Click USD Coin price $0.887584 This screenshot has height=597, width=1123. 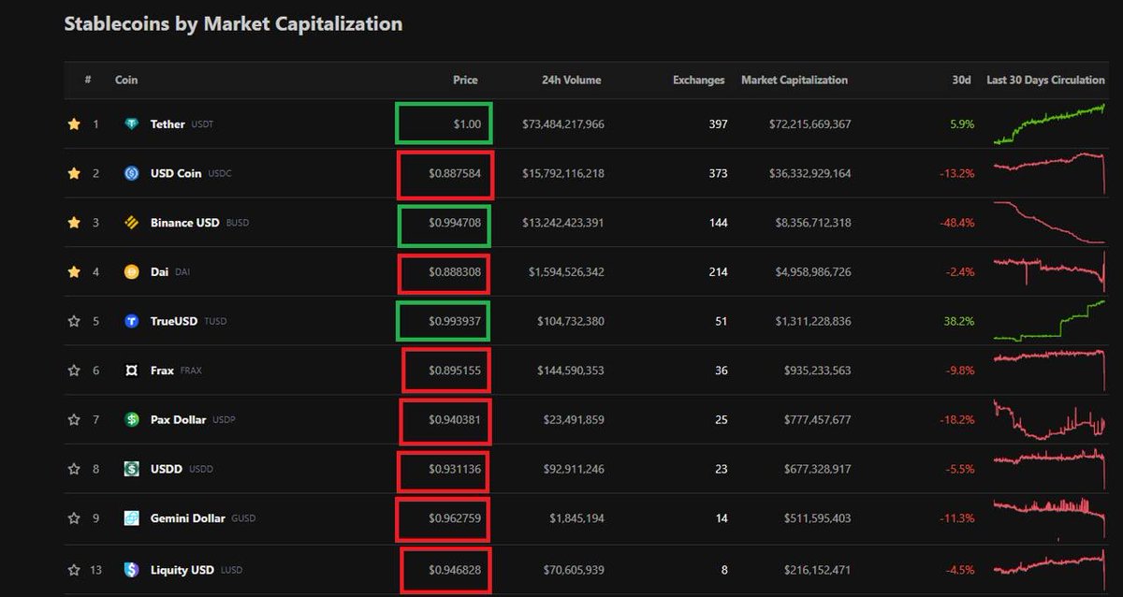point(455,173)
